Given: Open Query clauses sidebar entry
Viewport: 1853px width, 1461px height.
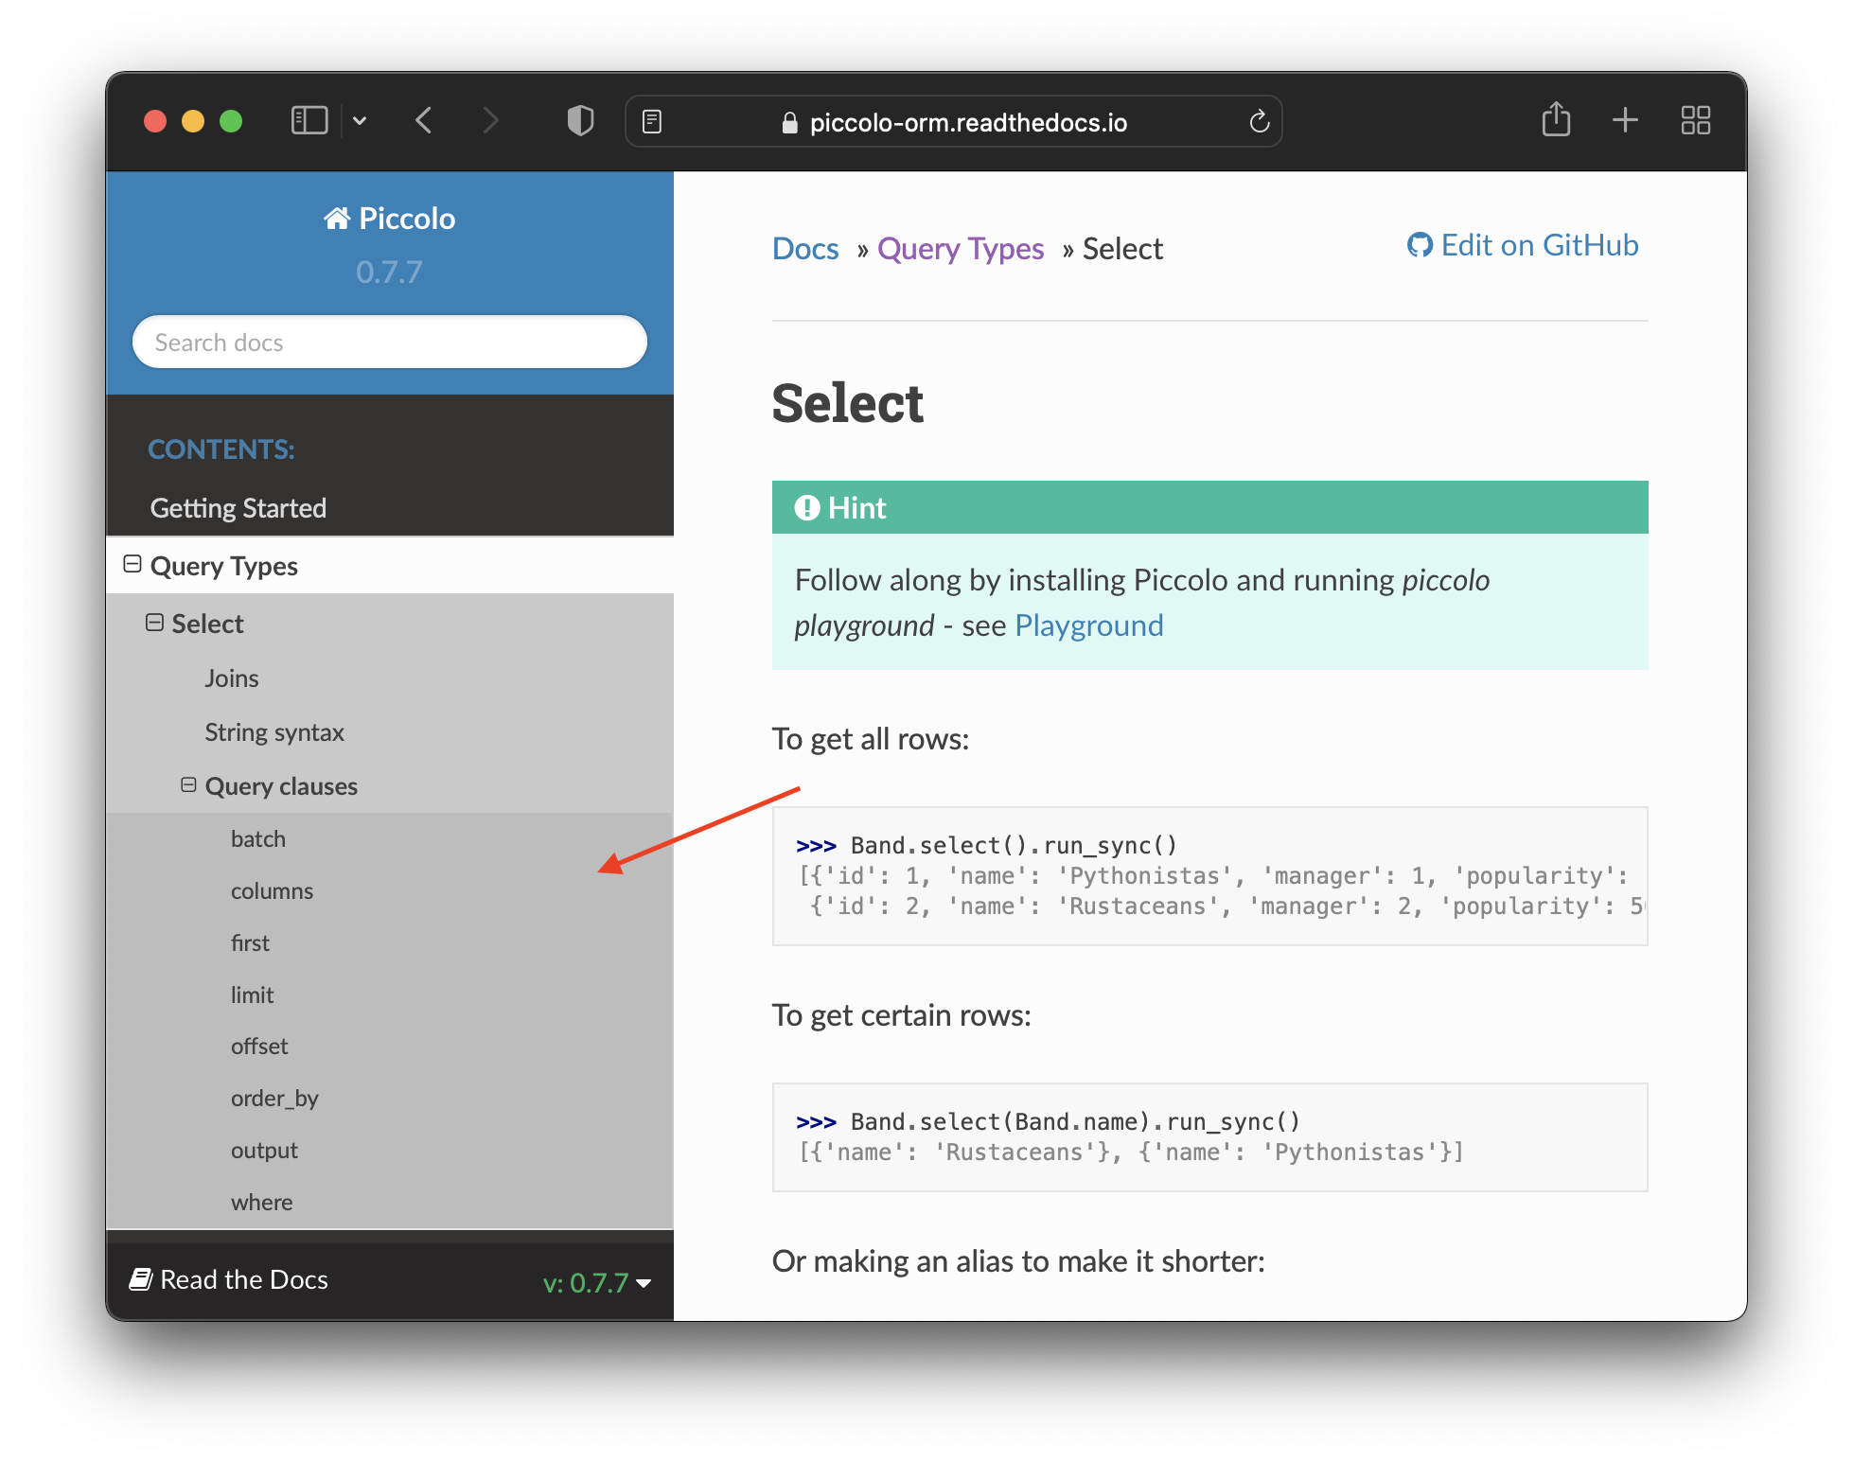Looking at the screenshot, I should coord(281,786).
